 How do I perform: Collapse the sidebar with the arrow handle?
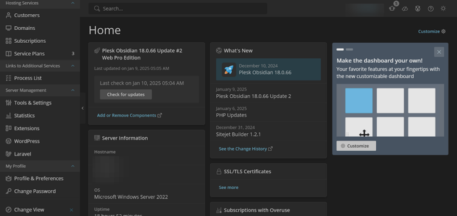pyautogui.click(x=83, y=108)
